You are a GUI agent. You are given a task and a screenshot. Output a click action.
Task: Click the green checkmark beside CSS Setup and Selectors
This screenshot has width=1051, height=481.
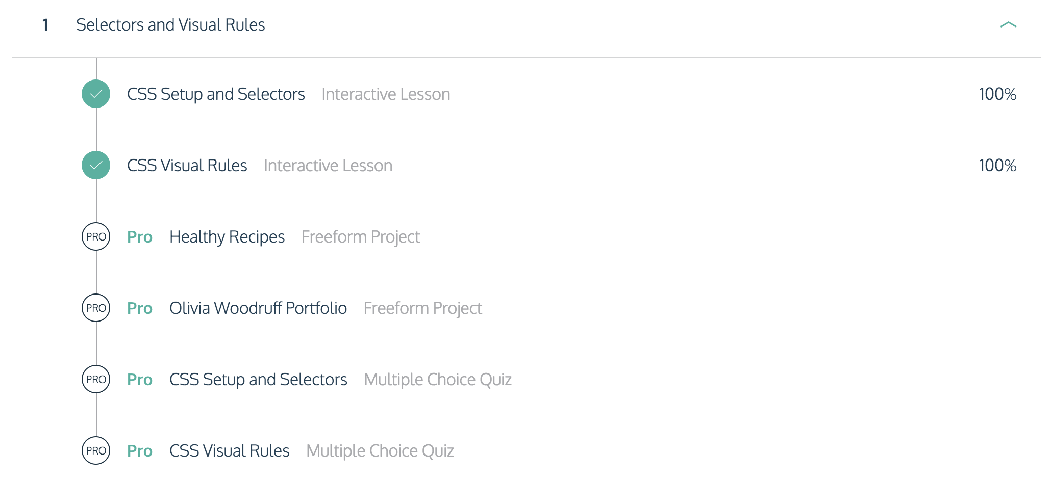pyautogui.click(x=96, y=94)
